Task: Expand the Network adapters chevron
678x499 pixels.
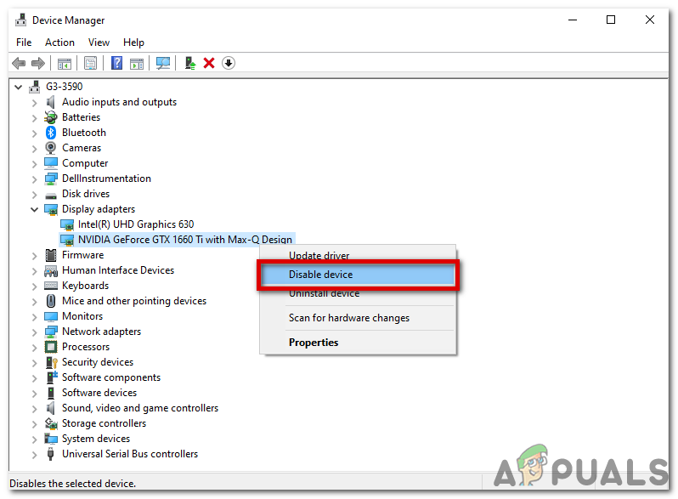Action: pyautogui.click(x=35, y=332)
